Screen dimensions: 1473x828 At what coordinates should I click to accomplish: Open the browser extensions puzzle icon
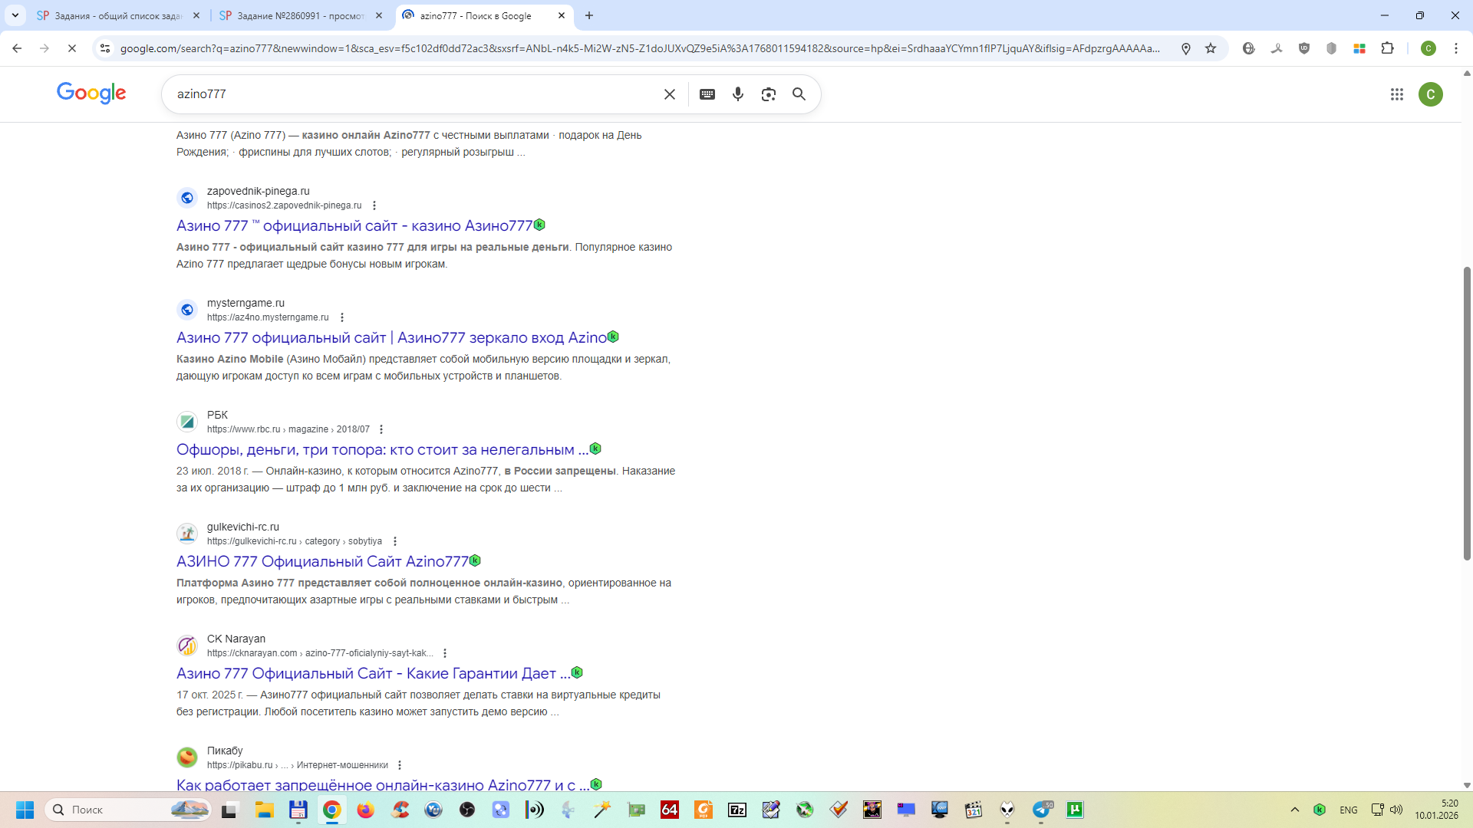pos(1387,48)
